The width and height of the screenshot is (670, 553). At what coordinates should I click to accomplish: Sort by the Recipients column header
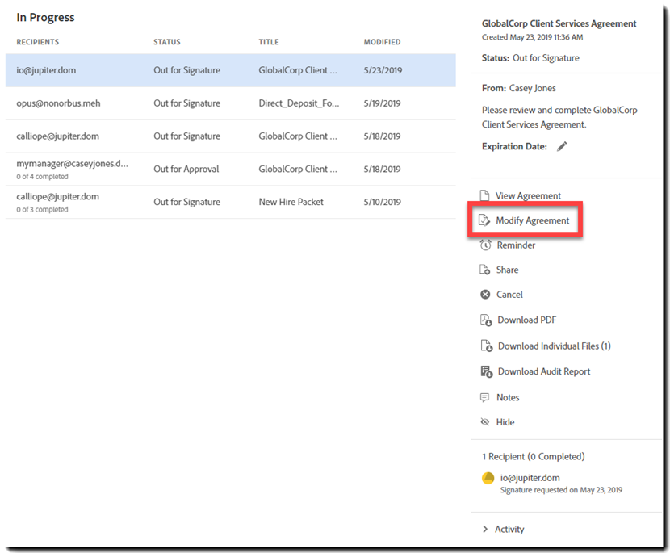coord(38,42)
